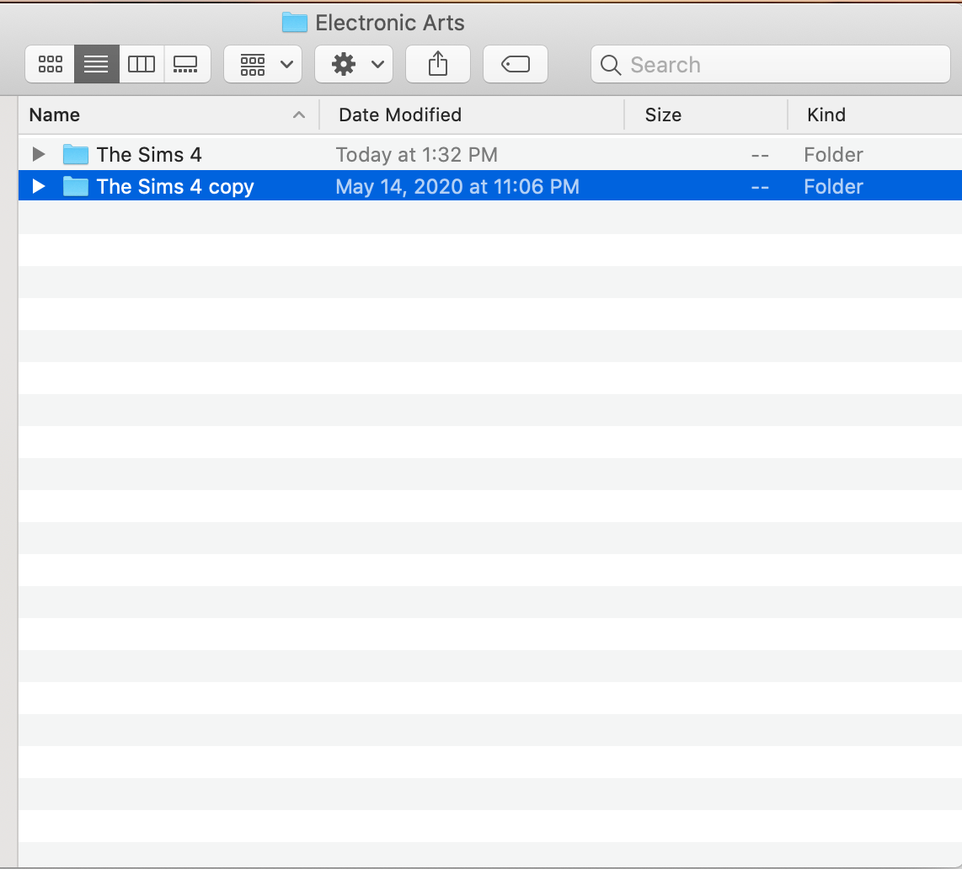
Task: Switch to column view
Action: [x=142, y=64]
